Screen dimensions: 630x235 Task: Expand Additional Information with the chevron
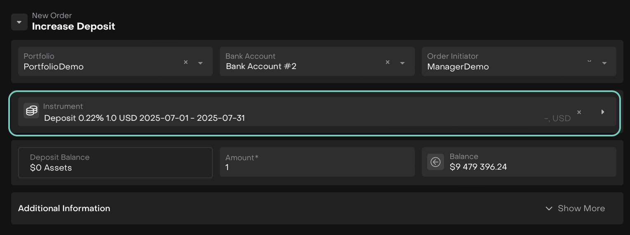click(x=549, y=208)
